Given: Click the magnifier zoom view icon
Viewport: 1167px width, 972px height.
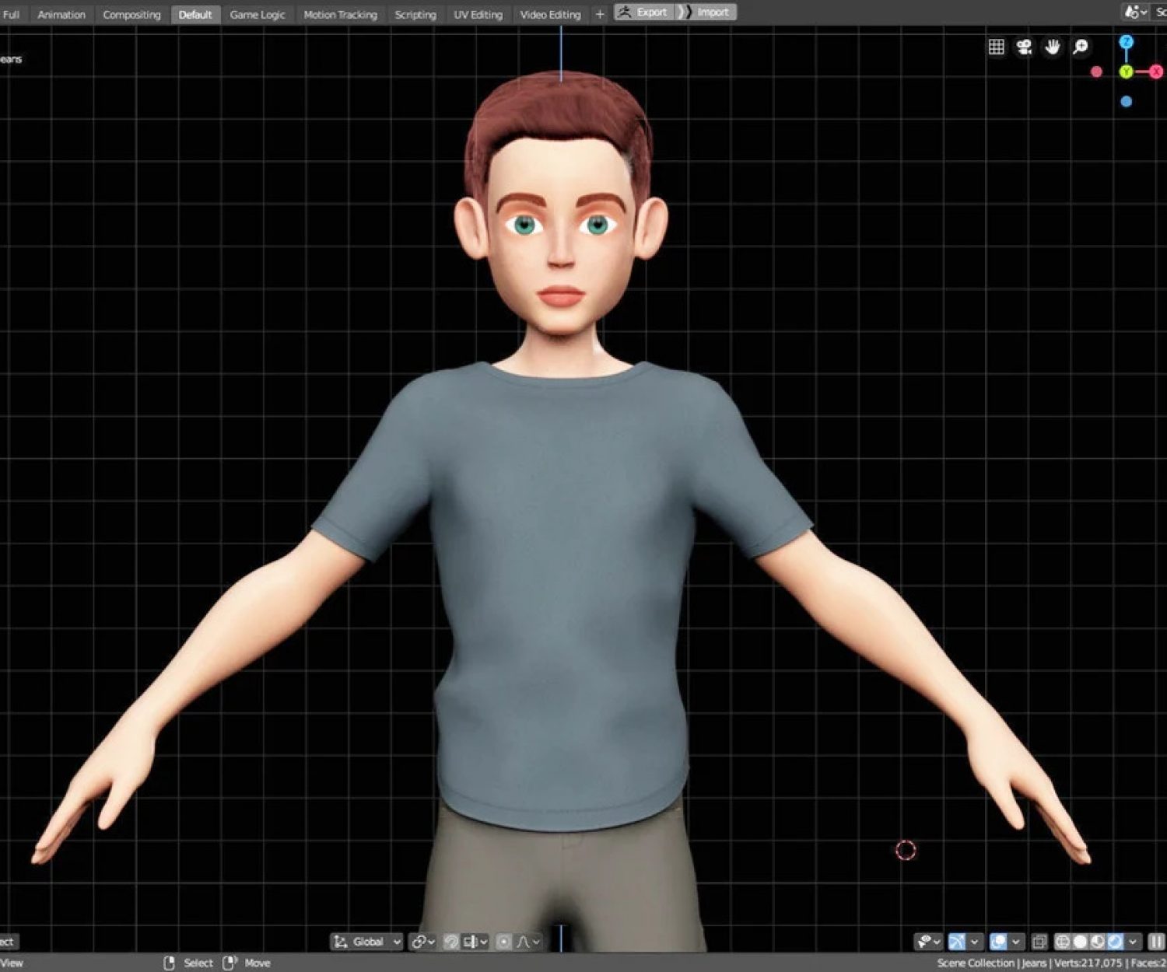Looking at the screenshot, I should [1081, 47].
